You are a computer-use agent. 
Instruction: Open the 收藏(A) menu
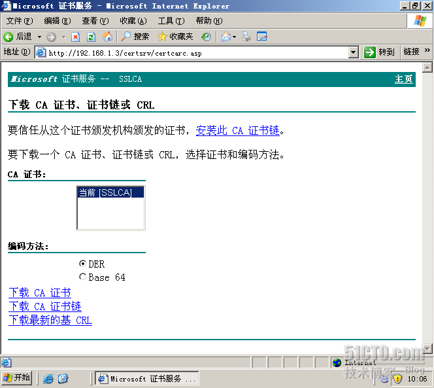pos(133,21)
